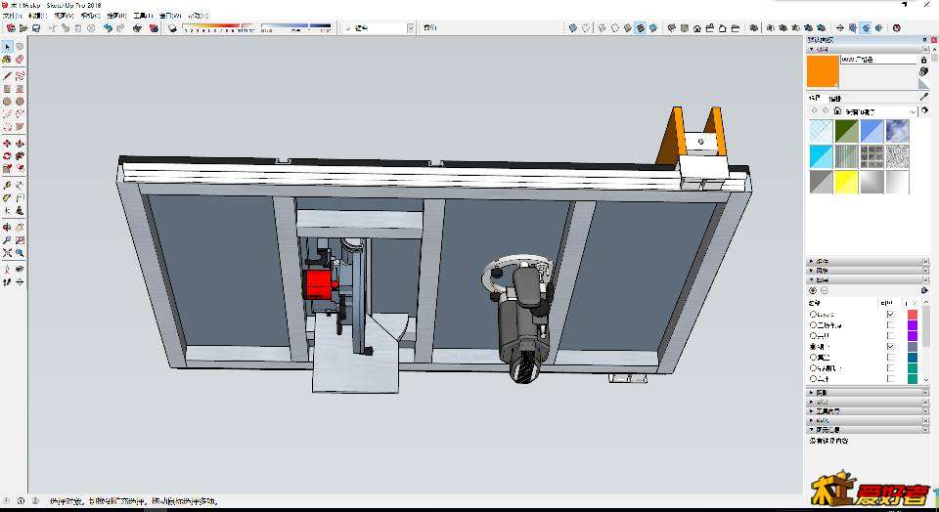
Task: Select the Tape Measure tool
Action: pyautogui.click(x=7, y=186)
